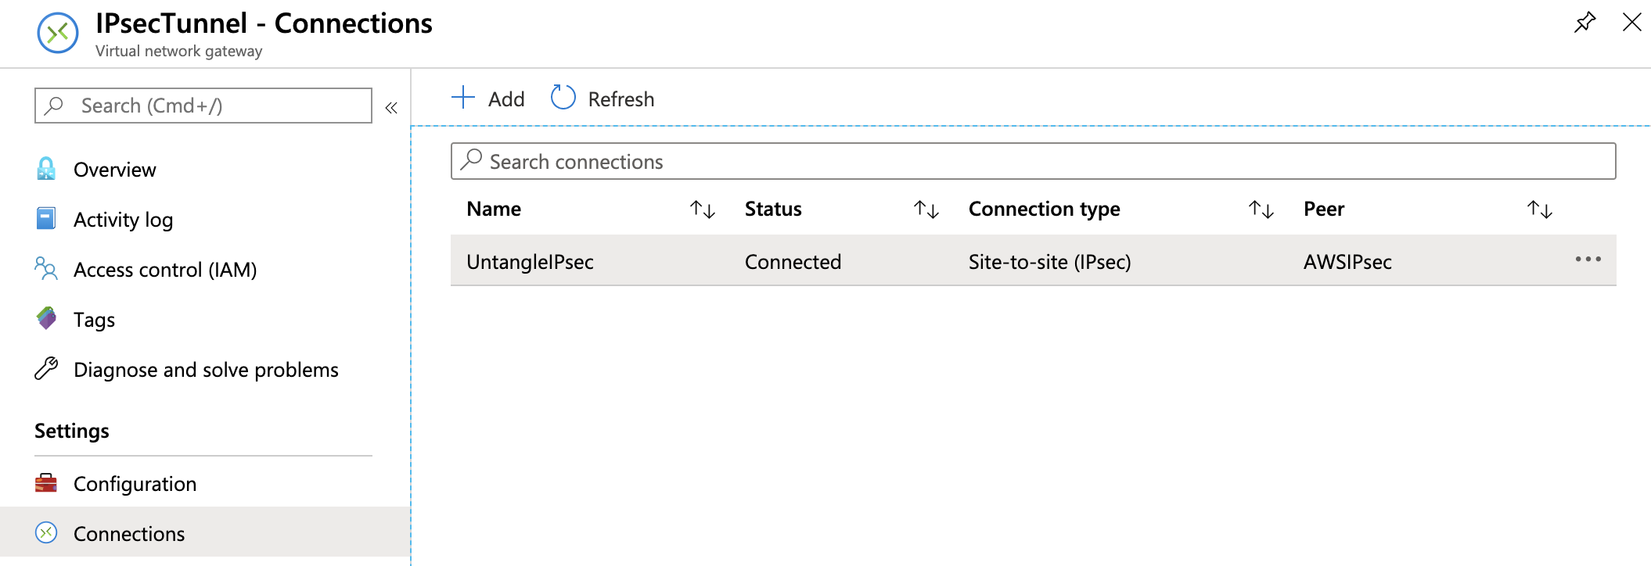Sort by Status column arrows
1651x566 pixels.
[x=926, y=210]
